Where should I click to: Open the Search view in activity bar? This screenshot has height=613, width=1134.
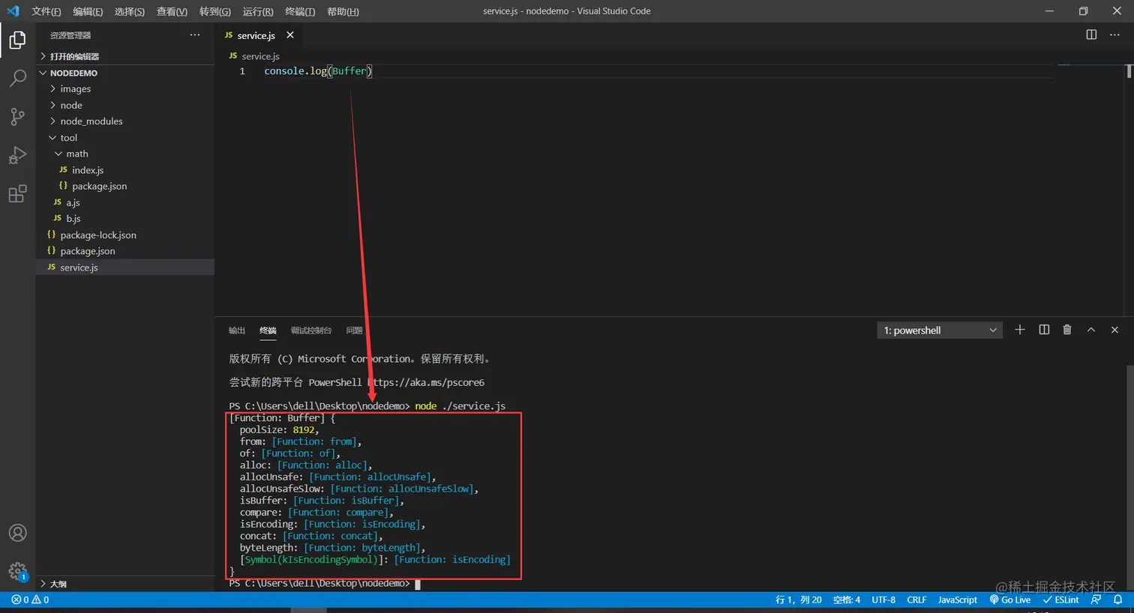pos(17,78)
